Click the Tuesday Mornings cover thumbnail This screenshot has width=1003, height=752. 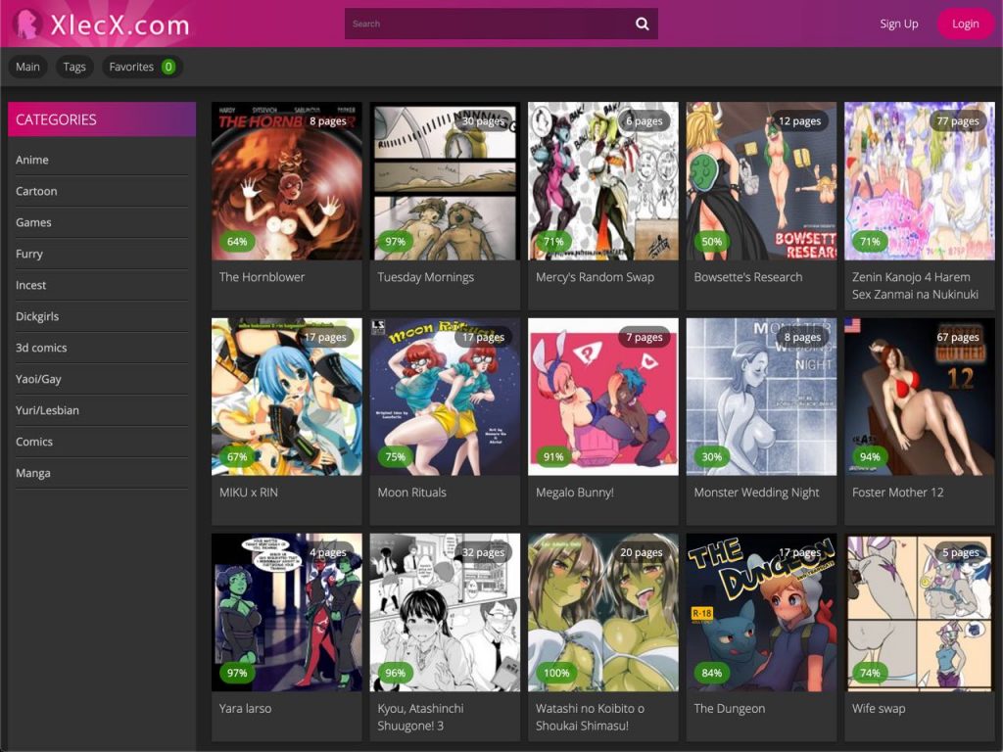(x=445, y=181)
